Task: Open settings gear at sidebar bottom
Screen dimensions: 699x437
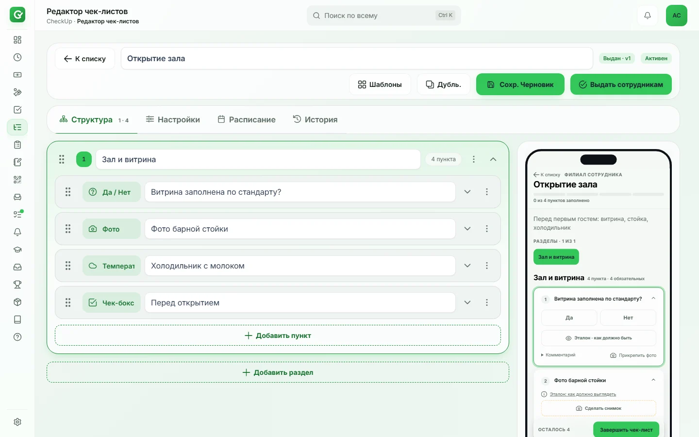Action: click(x=17, y=422)
